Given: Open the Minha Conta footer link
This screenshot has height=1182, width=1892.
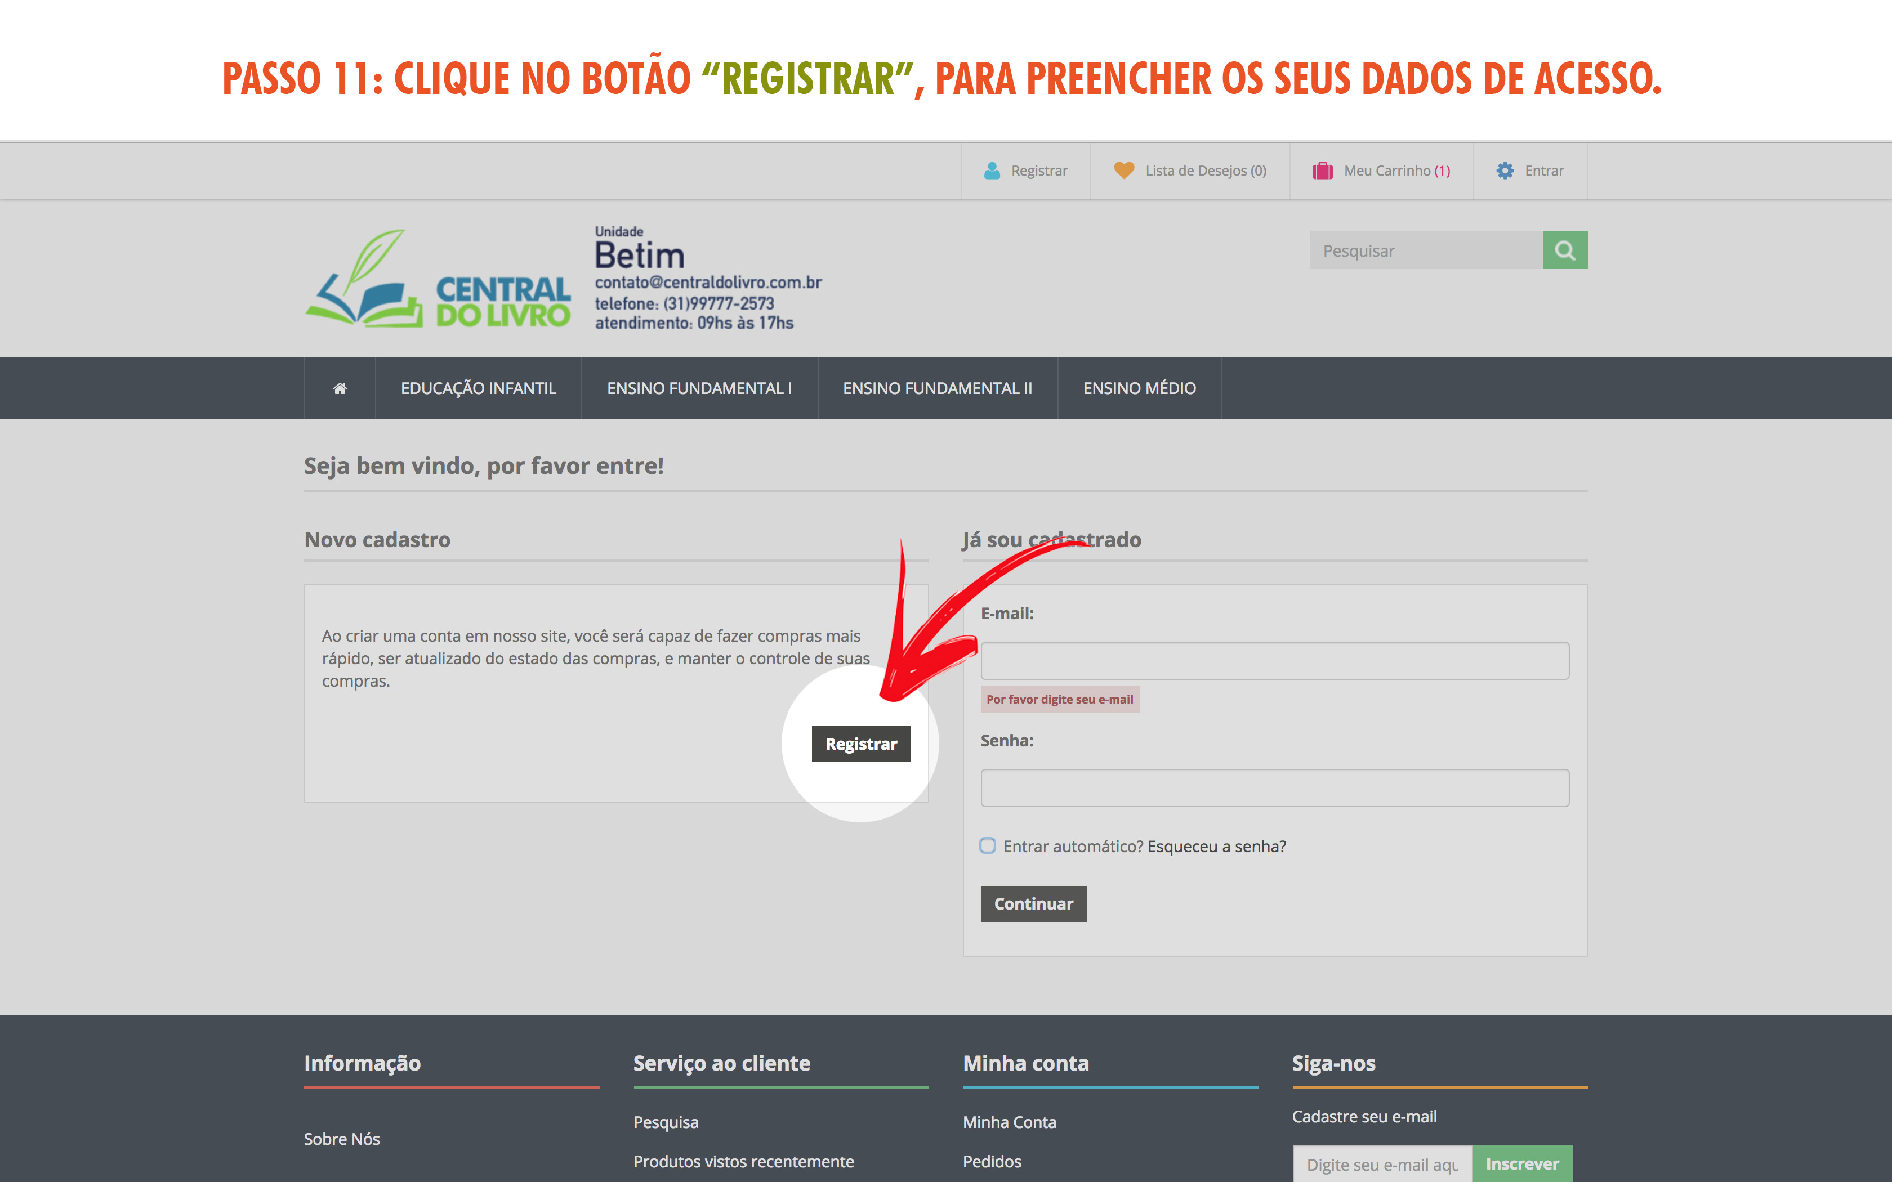Looking at the screenshot, I should 1009,1122.
